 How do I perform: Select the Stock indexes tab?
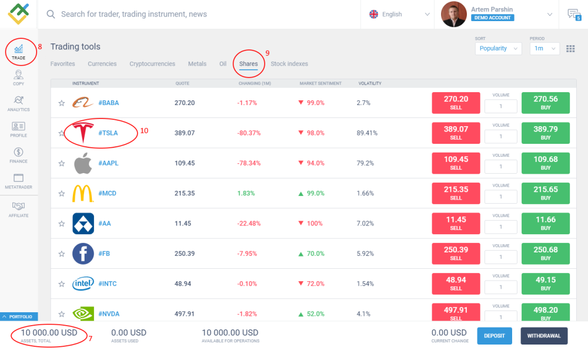289,64
